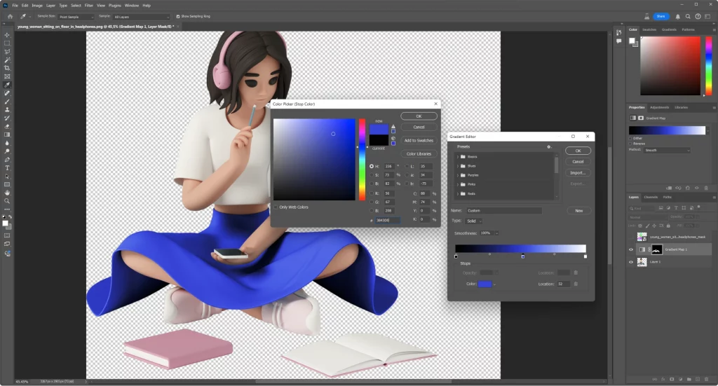
Task: Open the Layer menu
Action: pyautogui.click(x=50, y=6)
